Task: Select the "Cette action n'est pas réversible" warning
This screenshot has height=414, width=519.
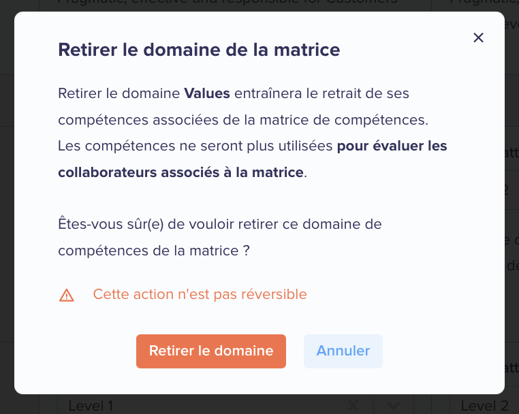Action: [x=200, y=294]
